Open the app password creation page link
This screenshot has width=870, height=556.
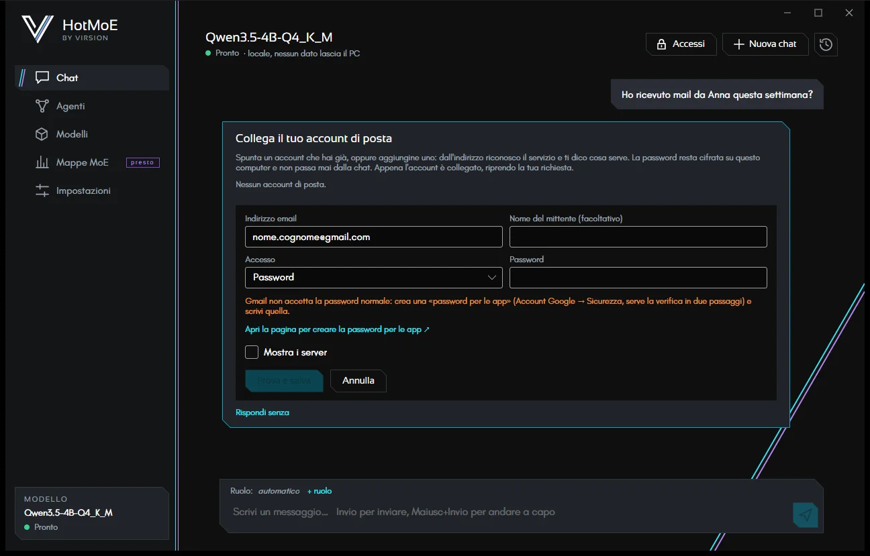pyautogui.click(x=337, y=329)
